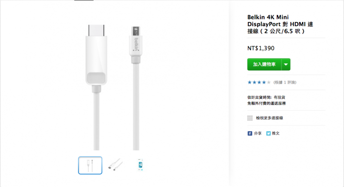Click the green 加入購物車 button
344x187 pixels.
tap(264, 64)
